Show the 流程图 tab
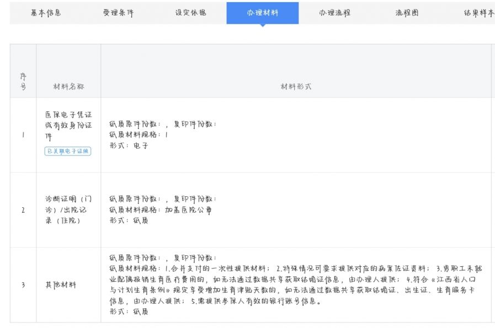 pos(407,13)
